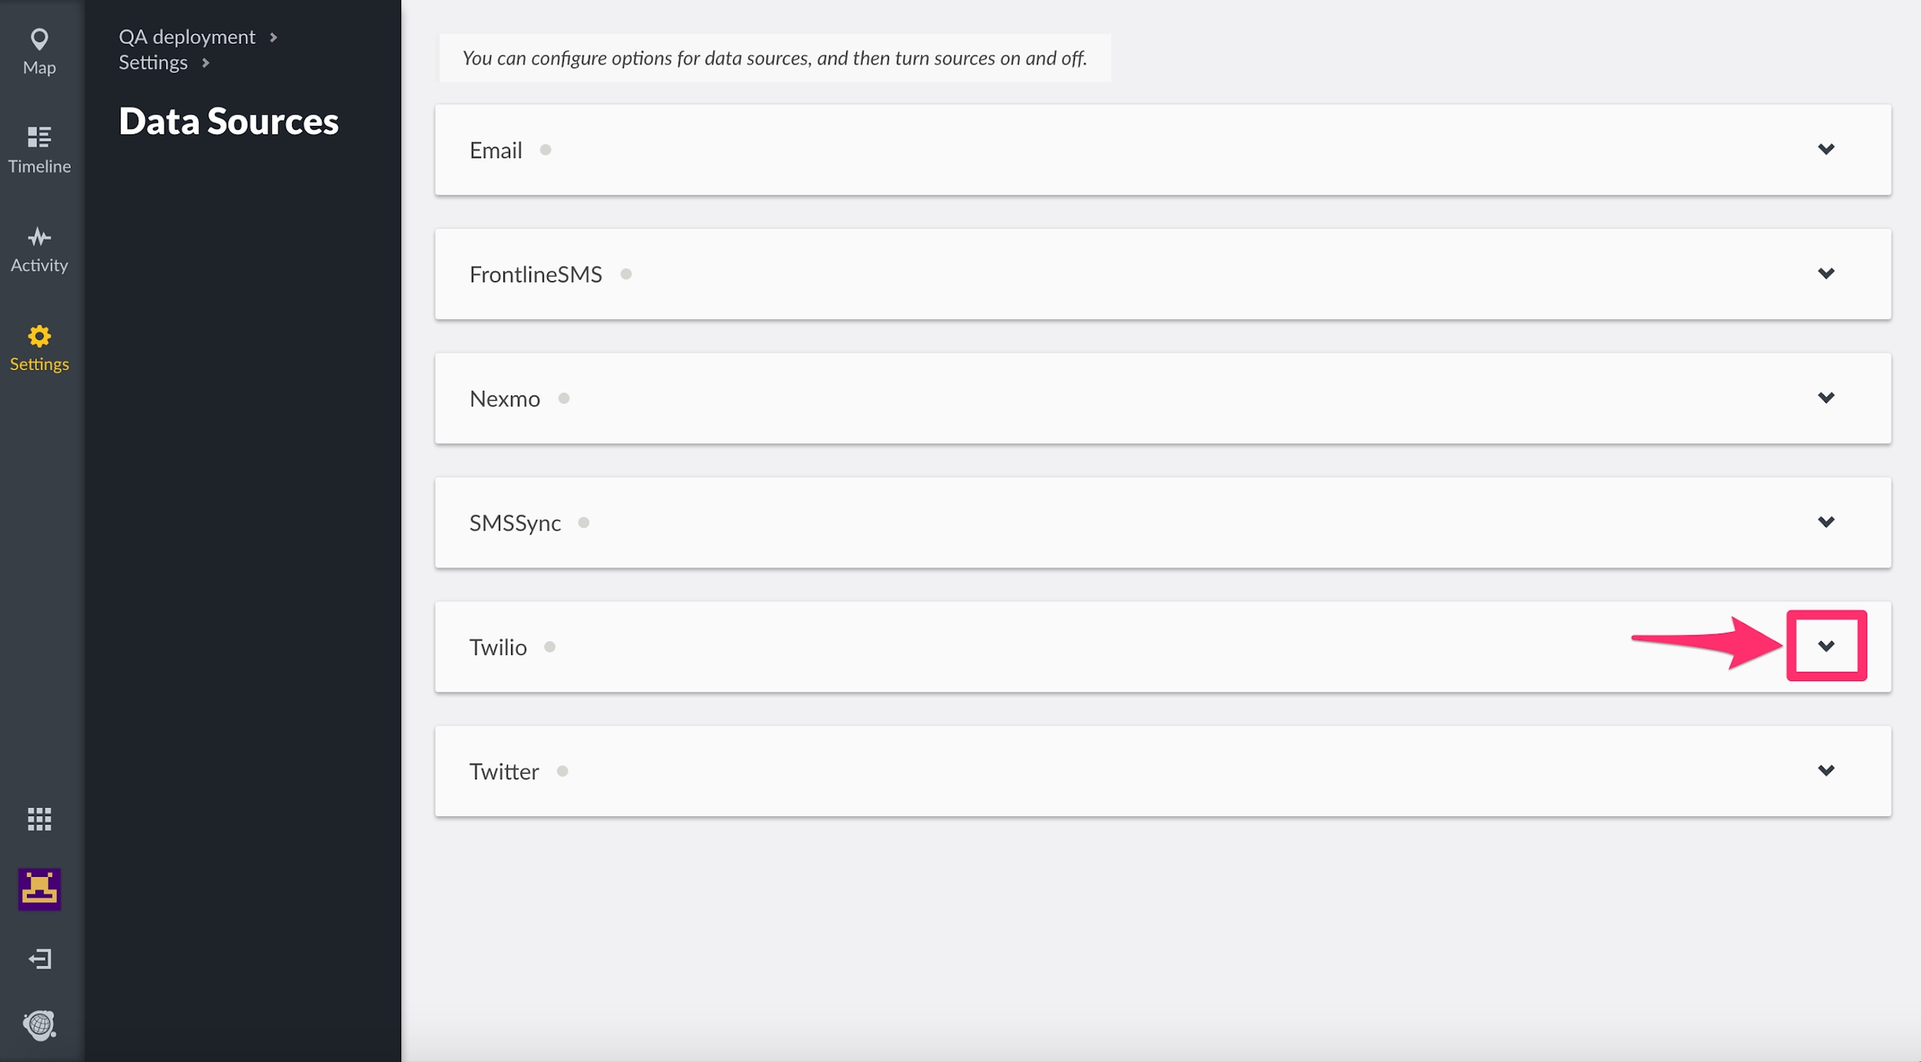The height and width of the screenshot is (1062, 1921).
Task: Click the Nexmo status dot
Action: (564, 398)
